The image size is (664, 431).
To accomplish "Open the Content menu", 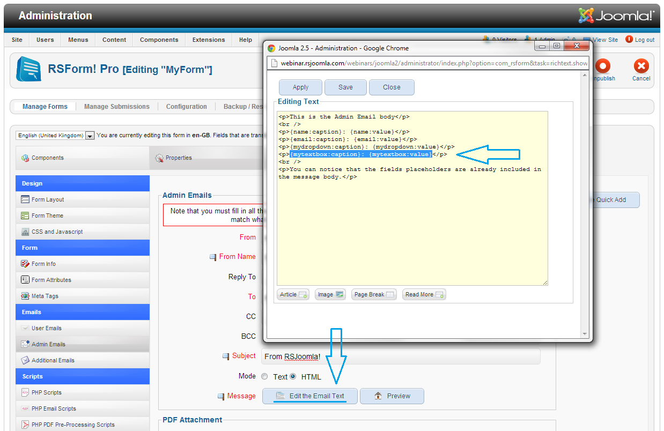I will point(114,40).
